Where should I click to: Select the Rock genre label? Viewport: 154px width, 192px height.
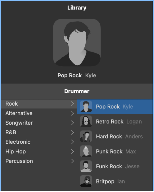(12, 104)
